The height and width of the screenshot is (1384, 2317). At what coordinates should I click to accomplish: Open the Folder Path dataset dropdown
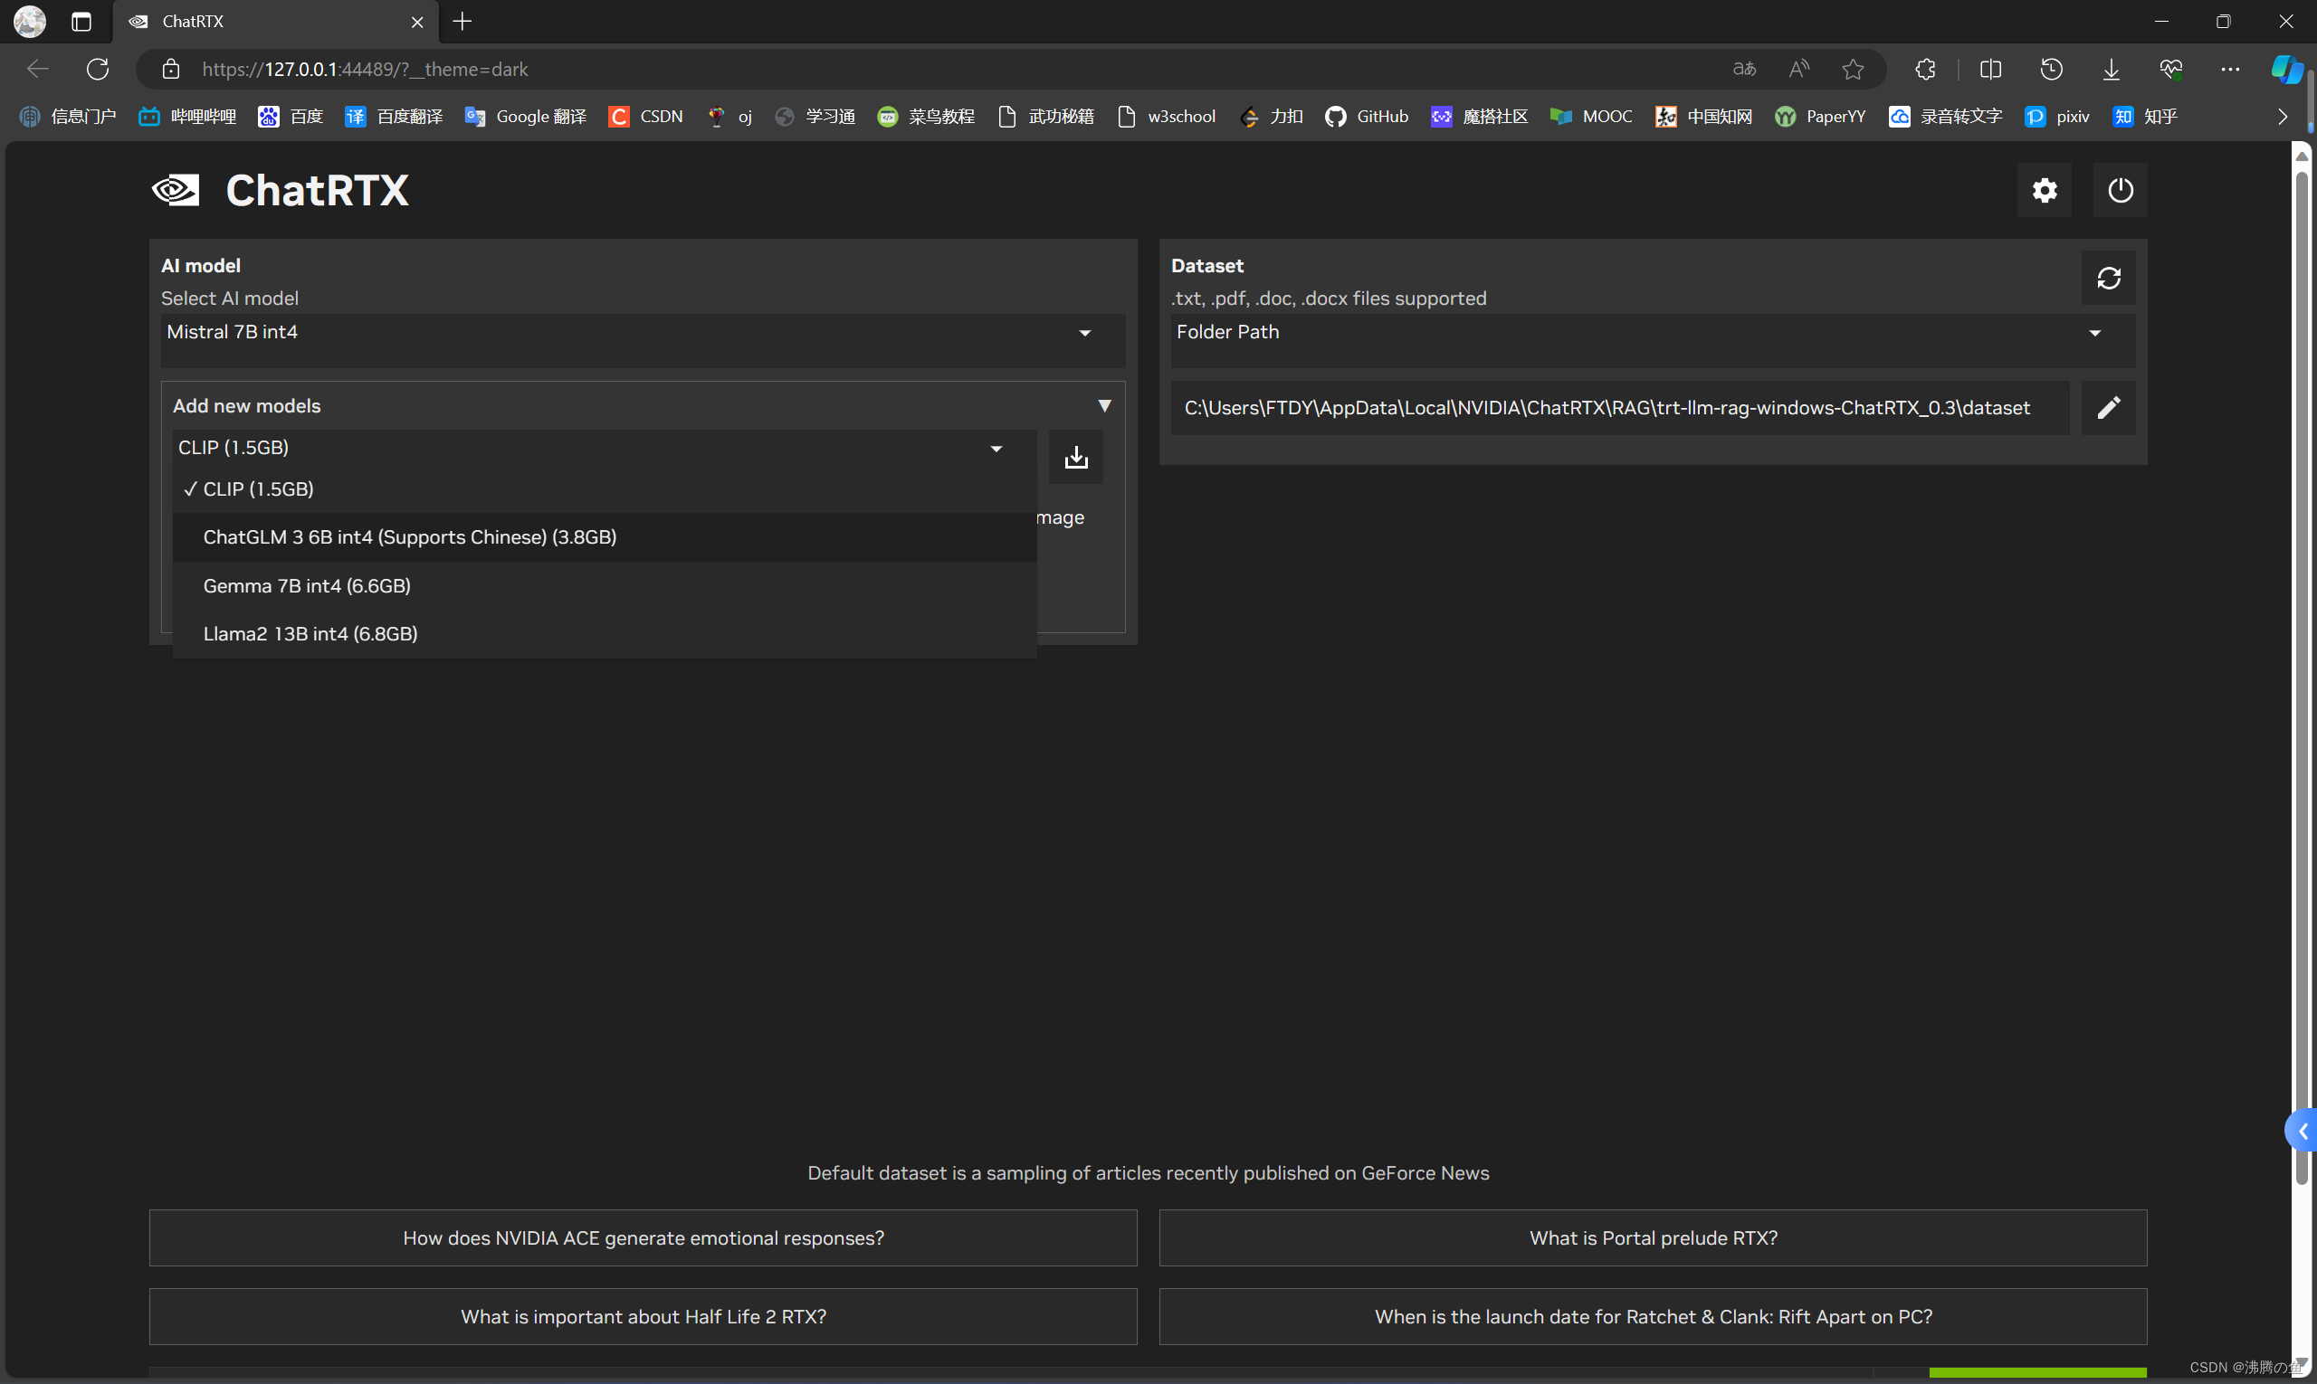[x=1652, y=333]
